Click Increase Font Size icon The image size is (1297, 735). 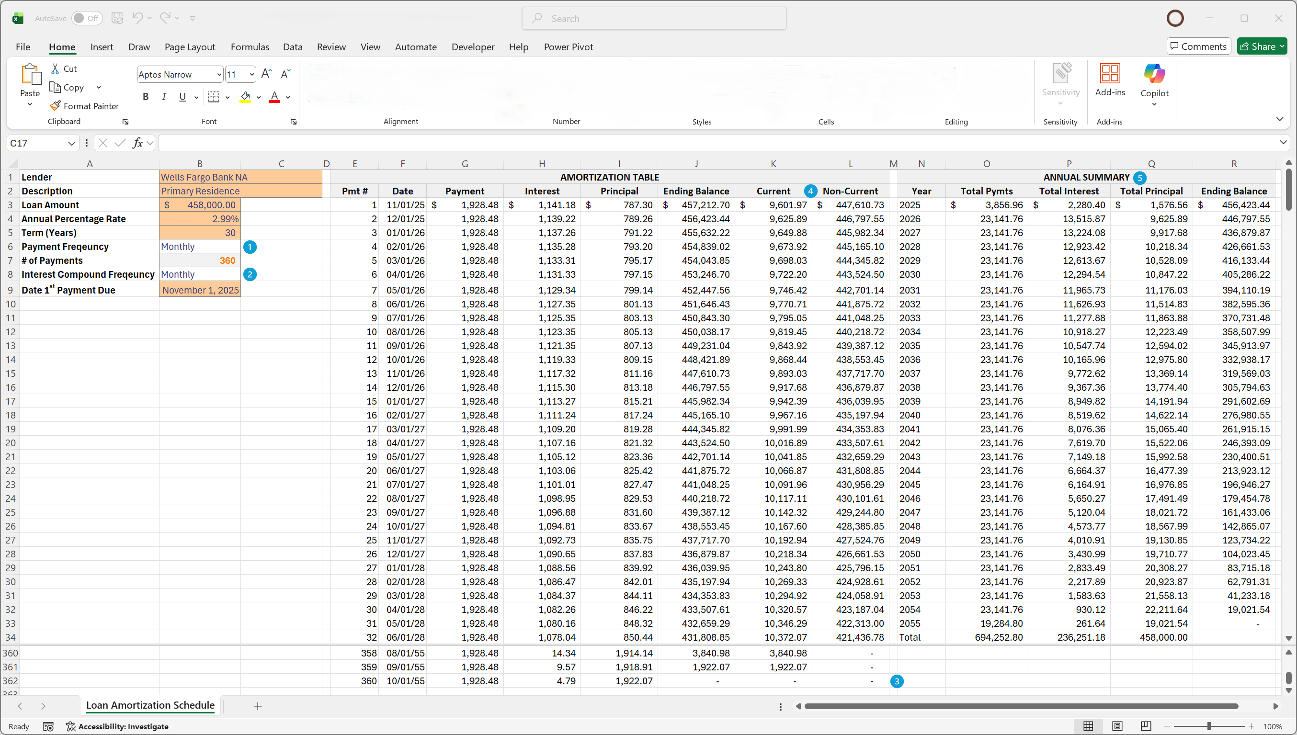coord(267,74)
